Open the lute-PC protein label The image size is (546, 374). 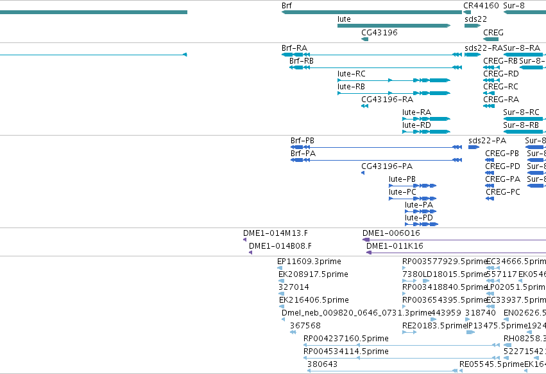point(402,192)
